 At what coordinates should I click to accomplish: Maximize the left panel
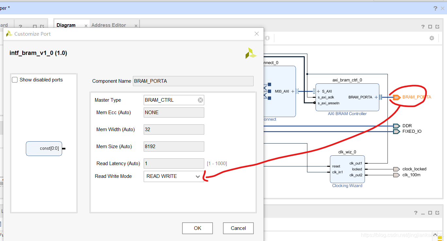35,27
